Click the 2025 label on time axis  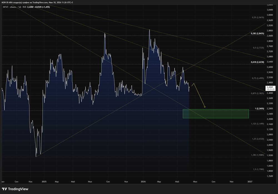(x=44, y=181)
